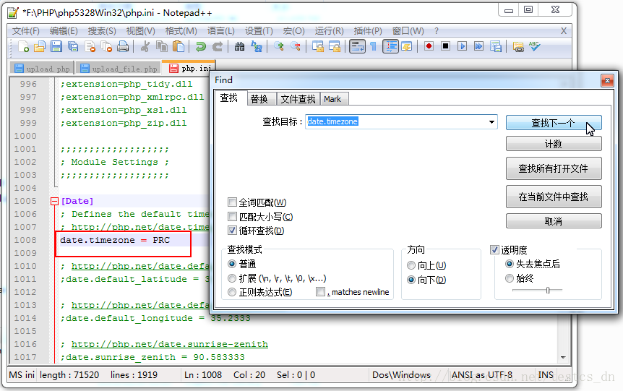Open the 插件(P) menu

[368, 31]
